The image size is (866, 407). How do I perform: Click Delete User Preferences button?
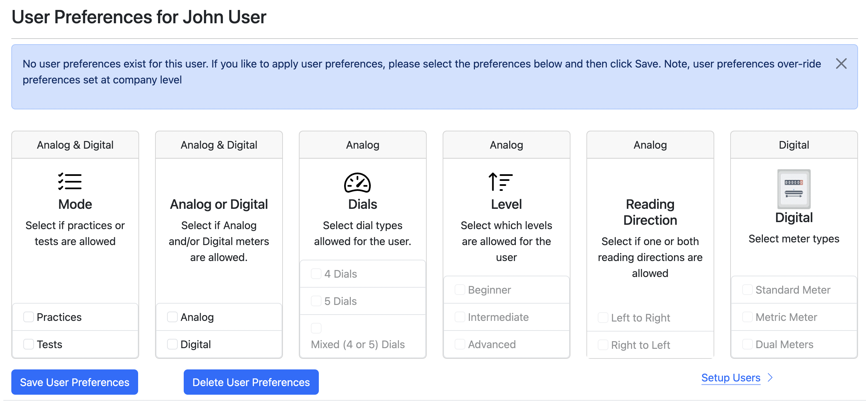(251, 382)
